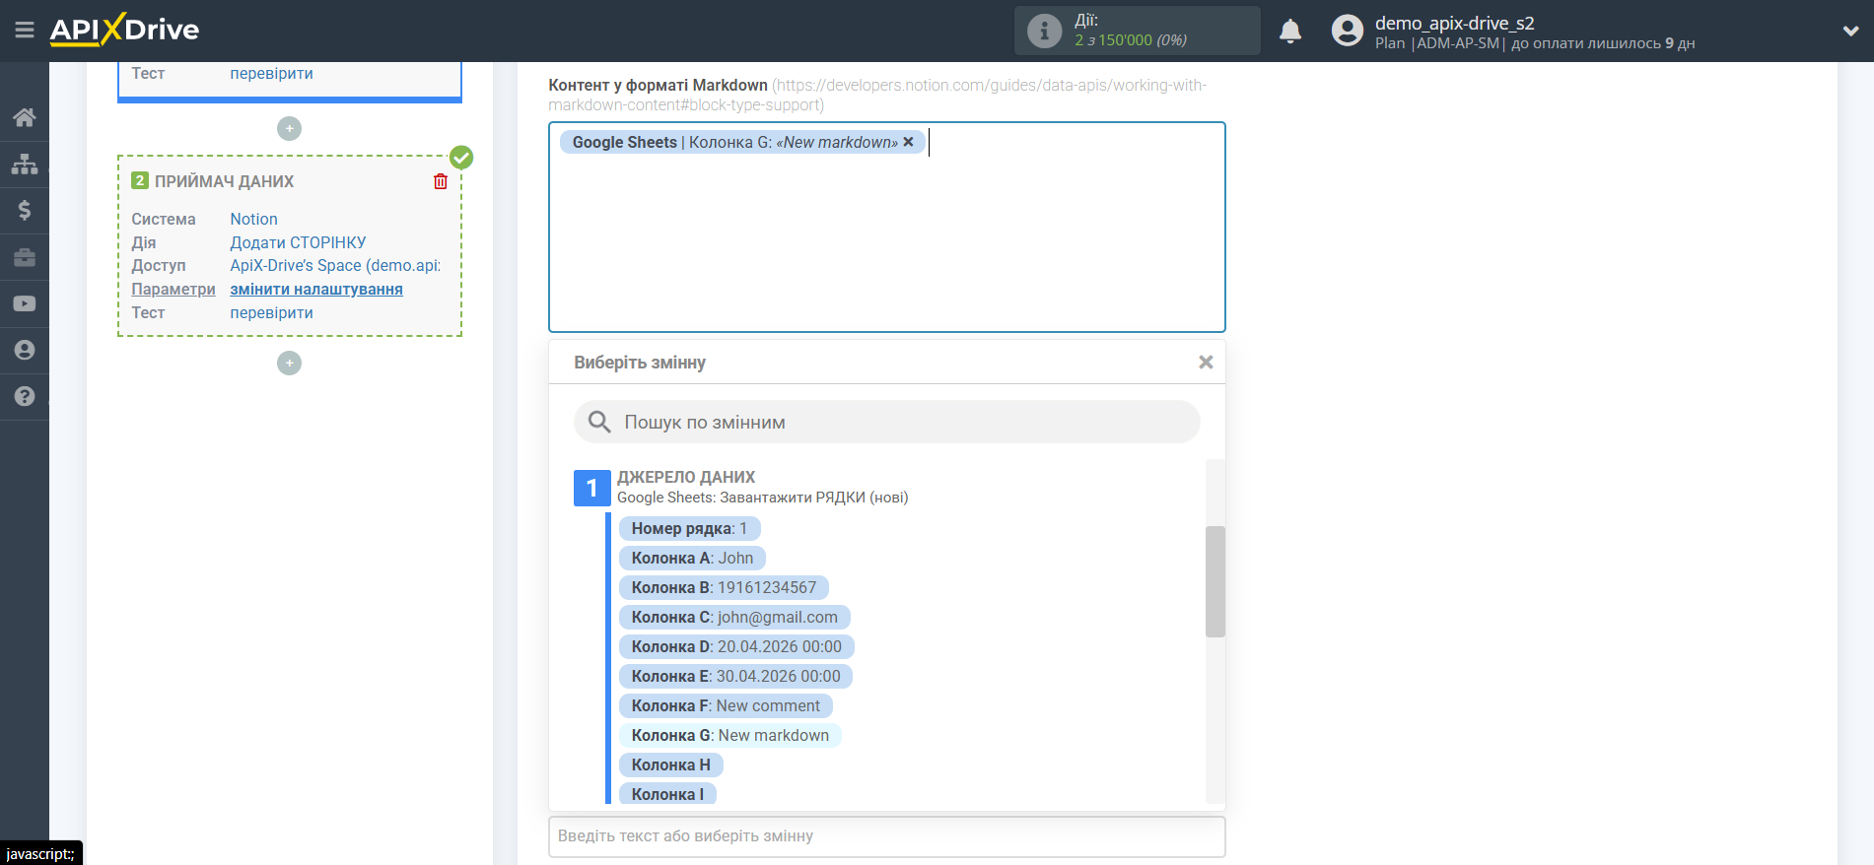Select variable Колонка C: john@gmail.com
Screen dimensions: 1874x865
pos(734,618)
